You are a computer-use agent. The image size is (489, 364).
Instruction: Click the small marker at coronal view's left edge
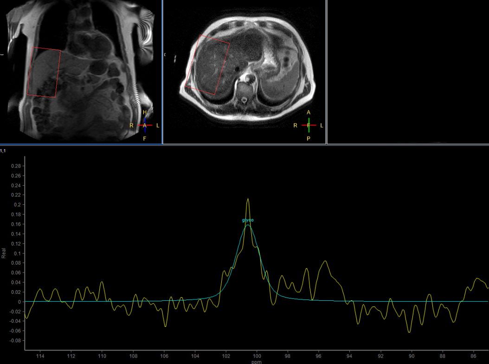2,55
